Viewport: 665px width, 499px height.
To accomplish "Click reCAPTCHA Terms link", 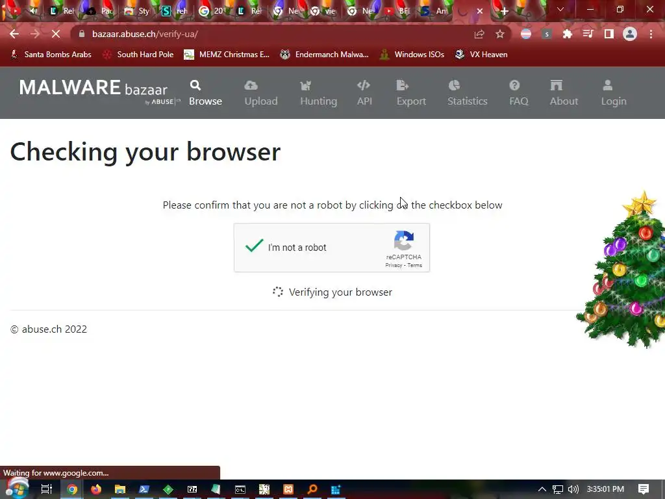I will pyautogui.click(x=415, y=265).
